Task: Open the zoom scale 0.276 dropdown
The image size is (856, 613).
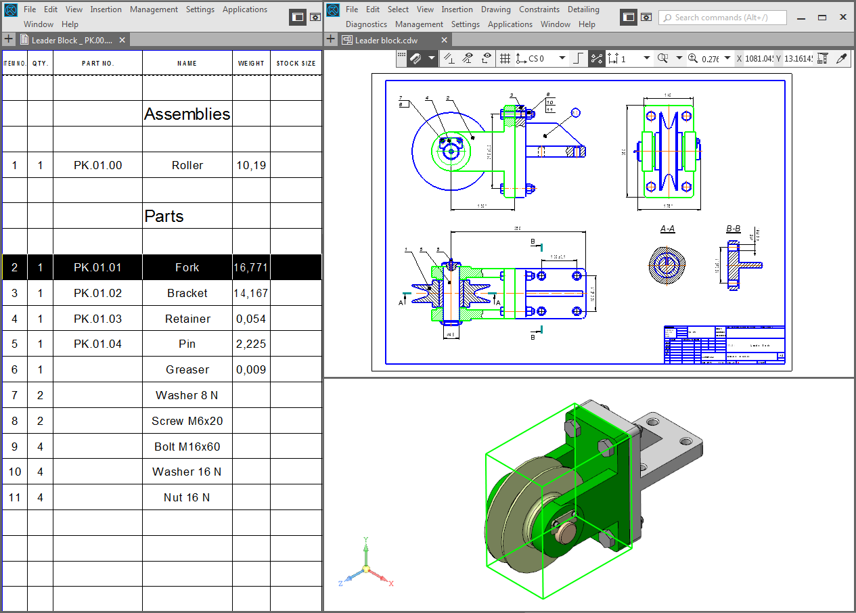Action: click(x=727, y=59)
